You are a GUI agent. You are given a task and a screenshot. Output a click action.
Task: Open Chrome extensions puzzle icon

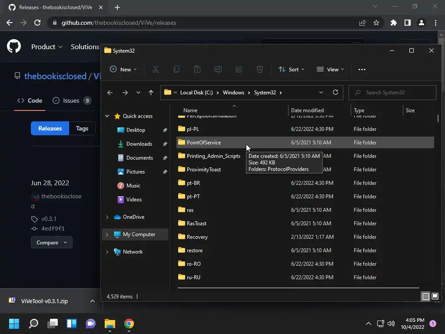(393, 23)
